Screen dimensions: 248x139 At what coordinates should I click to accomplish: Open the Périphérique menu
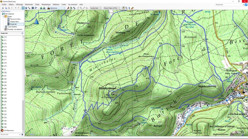pyautogui.click(x=46, y=5)
